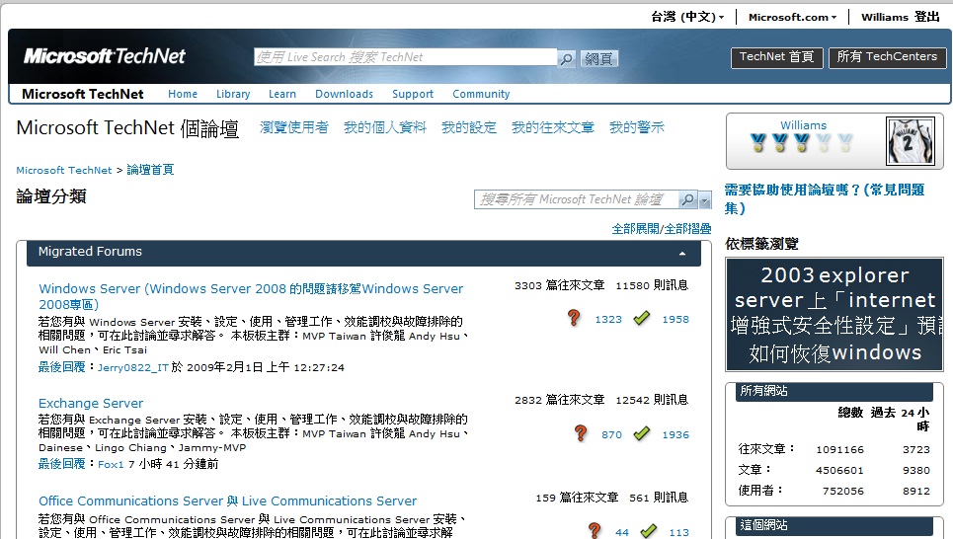The image size is (953, 539).
Task: Click the 所有 TechCenters button
Action: pyautogui.click(x=887, y=57)
